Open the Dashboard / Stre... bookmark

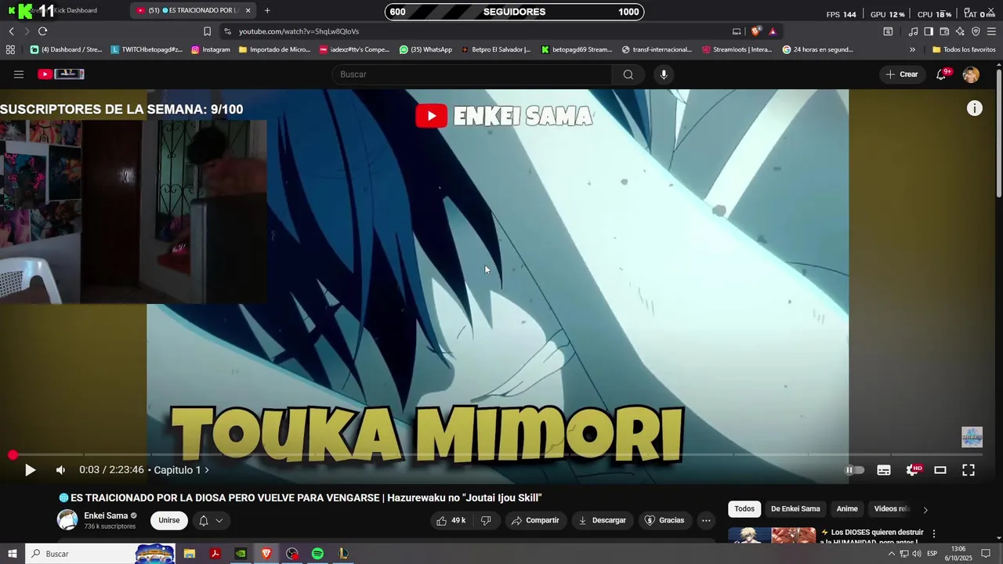point(66,49)
